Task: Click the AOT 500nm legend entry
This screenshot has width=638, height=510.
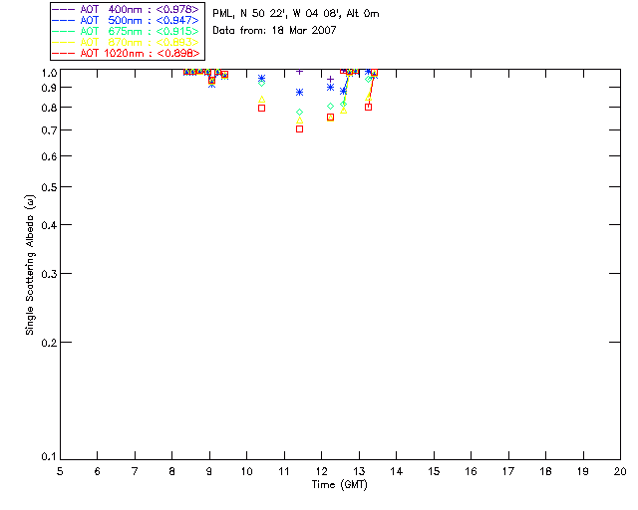Action: click(126, 20)
